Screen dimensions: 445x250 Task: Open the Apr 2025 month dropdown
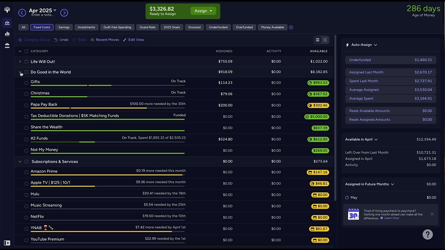(43, 11)
